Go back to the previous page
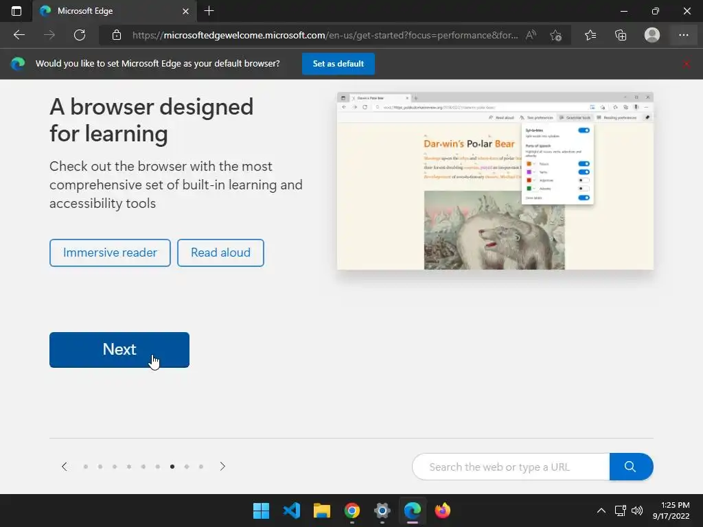 tap(19, 35)
